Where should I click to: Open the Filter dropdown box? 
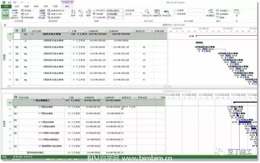coord(115,14)
